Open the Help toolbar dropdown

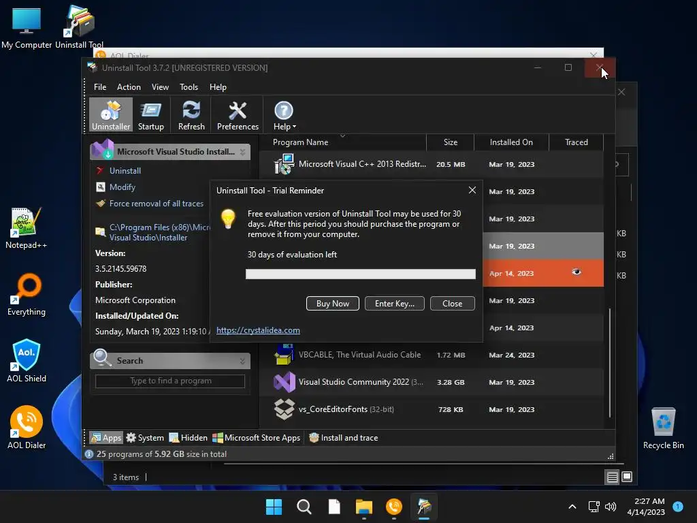pos(284,114)
